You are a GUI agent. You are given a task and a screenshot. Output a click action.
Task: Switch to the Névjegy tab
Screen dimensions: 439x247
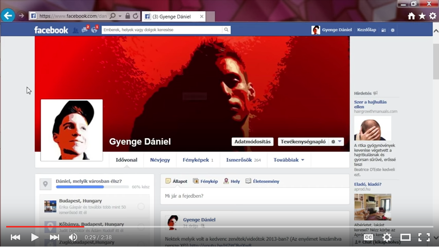(x=160, y=160)
